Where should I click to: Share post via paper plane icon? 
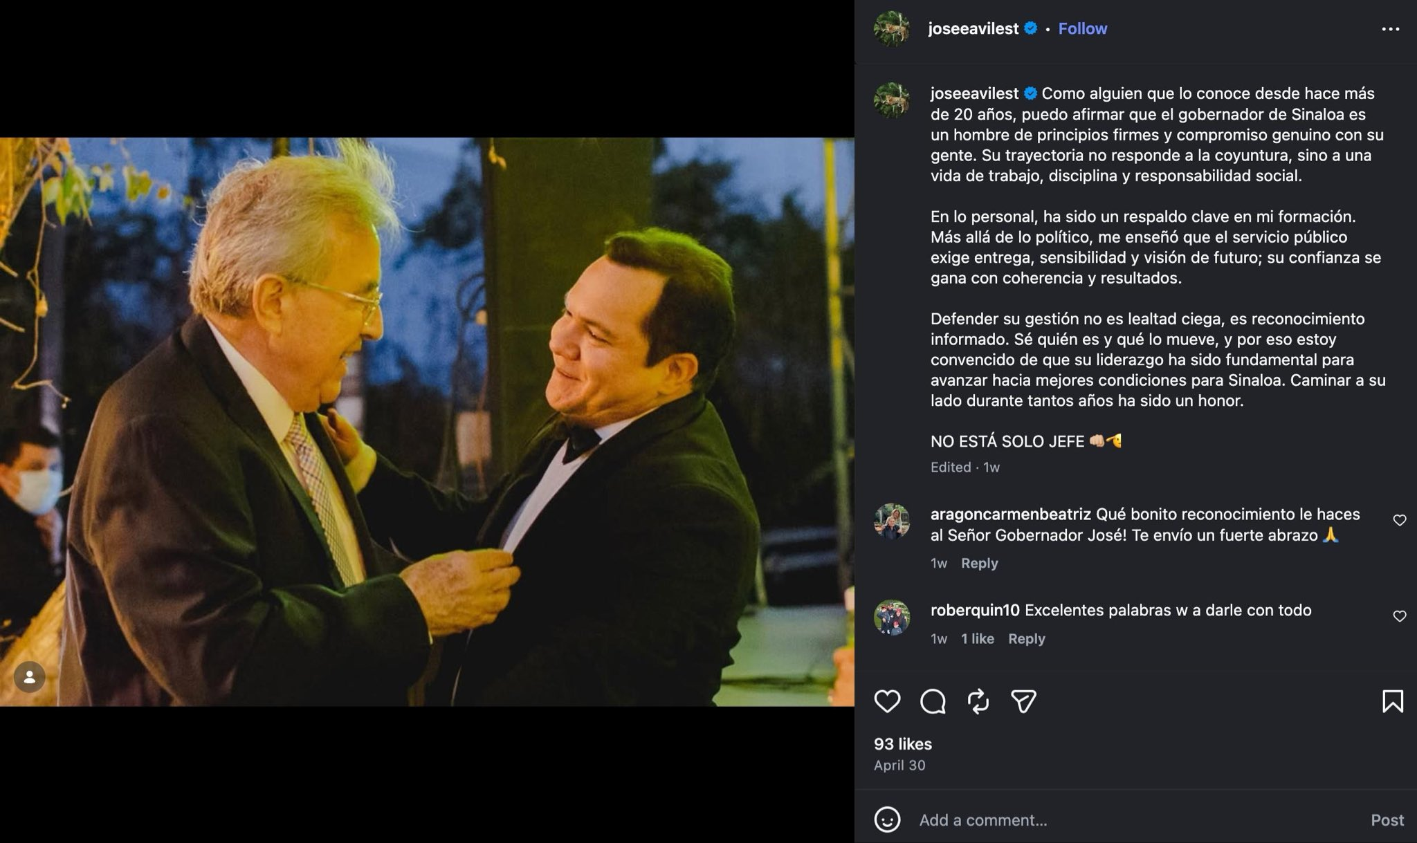(x=1023, y=701)
